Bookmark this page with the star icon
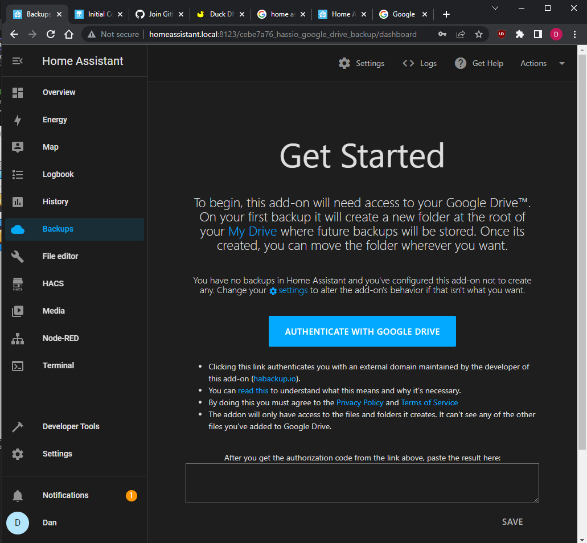The height and width of the screenshot is (543, 587). pos(478,34)
